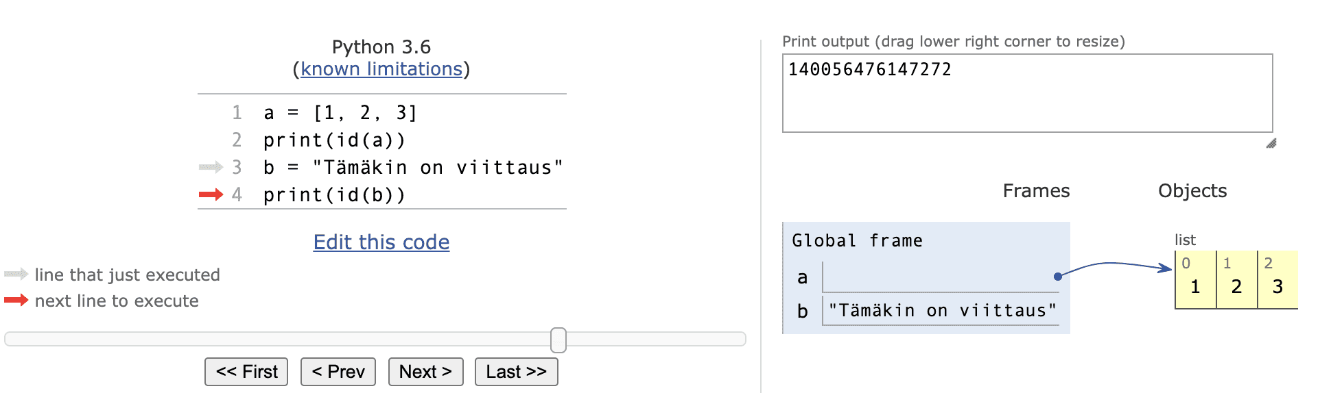Click the red next-line arrow at line 4
Image resolution: width=1331 pixels, height=393 pixels.
point(211,195)
